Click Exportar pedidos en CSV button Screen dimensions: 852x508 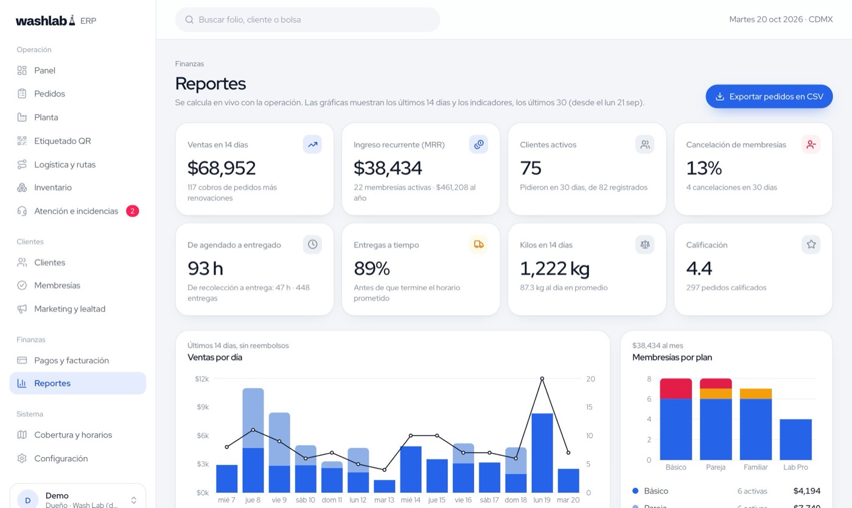(x=769, y=97)
